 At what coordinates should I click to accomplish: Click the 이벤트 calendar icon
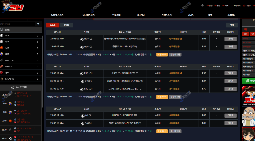coord(245,5)
